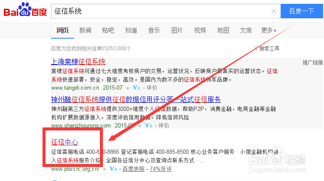
Task: Switch to the 图片 tab
Action: click(177, 30)
